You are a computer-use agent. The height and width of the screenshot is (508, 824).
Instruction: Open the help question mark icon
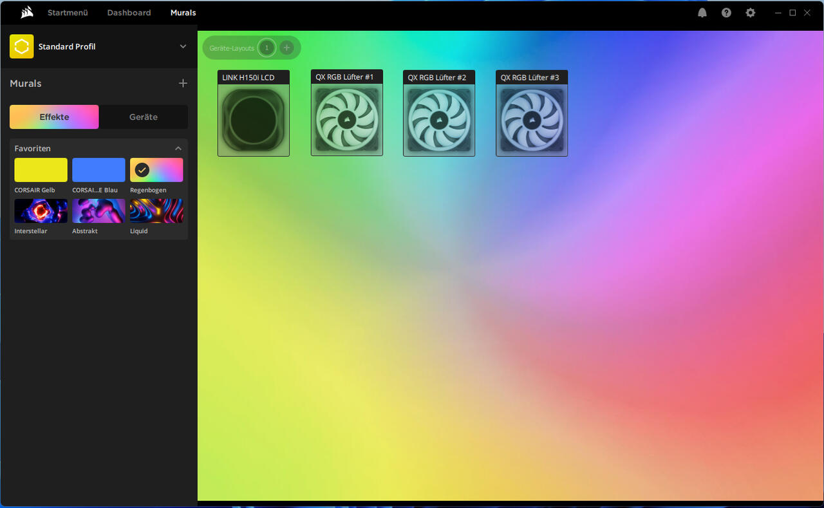click(726, 13)
